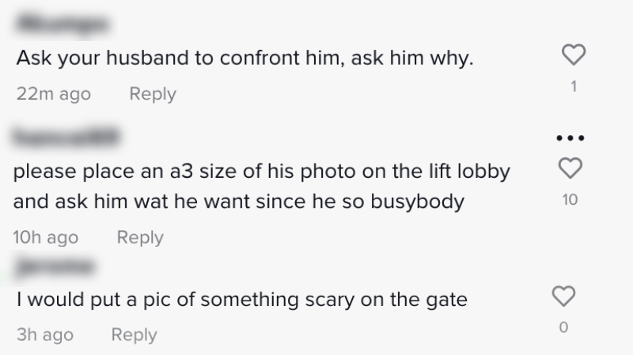The width and height of the screenshot is (633, 355).
Task: Like the "Ask your husband" comment
Action: (x=572, y=55)
